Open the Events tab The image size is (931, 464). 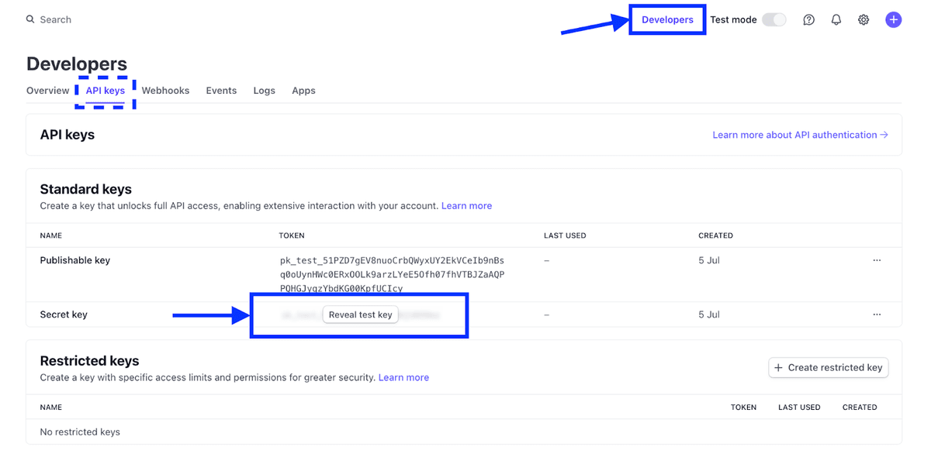[x=221, y=90]
